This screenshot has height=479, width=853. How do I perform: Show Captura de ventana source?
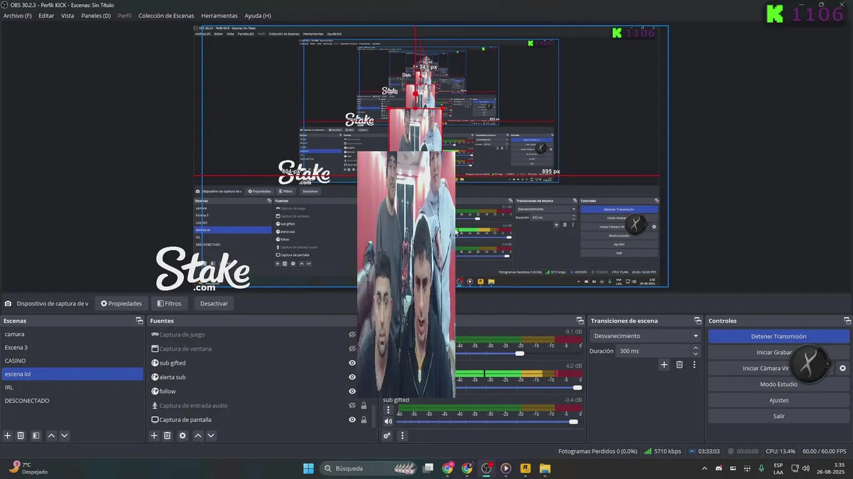coord(353,349)
